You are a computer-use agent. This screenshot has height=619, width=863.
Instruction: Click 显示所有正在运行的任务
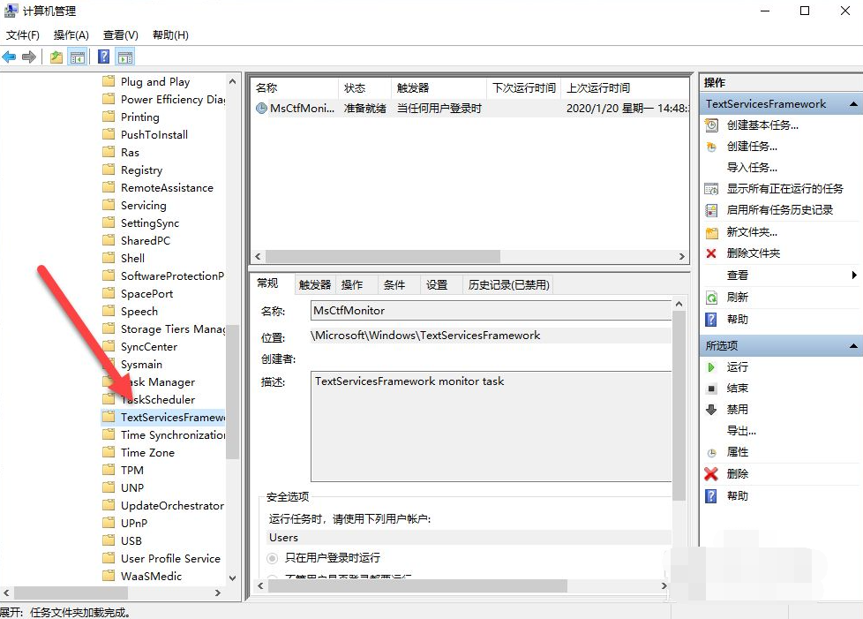point(768,188)
